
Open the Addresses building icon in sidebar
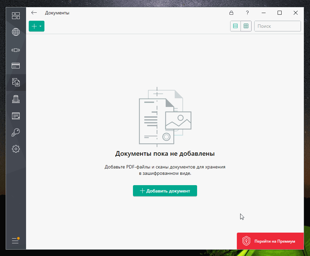(x=16, y=99)
